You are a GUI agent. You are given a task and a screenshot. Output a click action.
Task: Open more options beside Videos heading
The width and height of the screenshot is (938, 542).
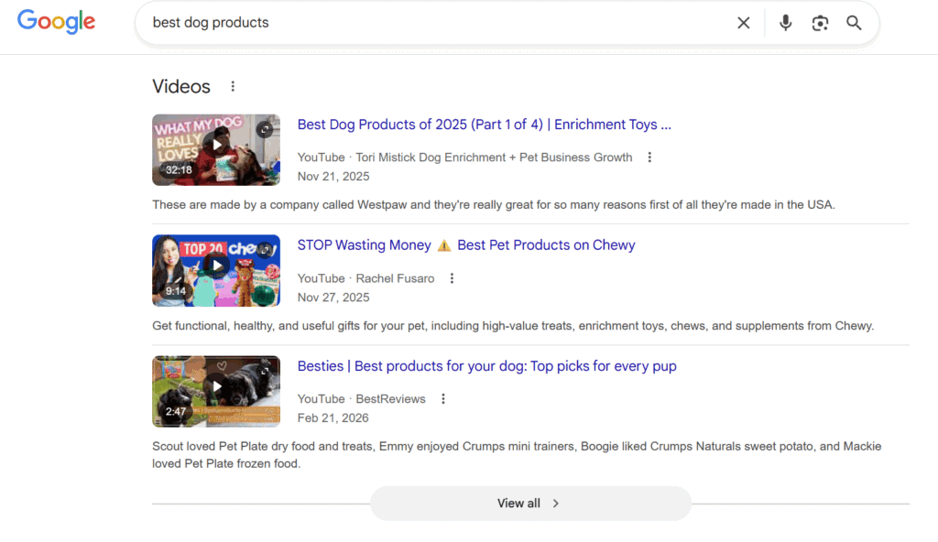pyautogui.click(x=233, y=87)
